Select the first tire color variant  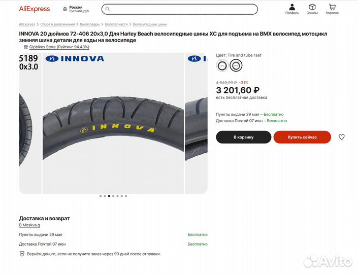pyautogui.click(x=222, y=65)
